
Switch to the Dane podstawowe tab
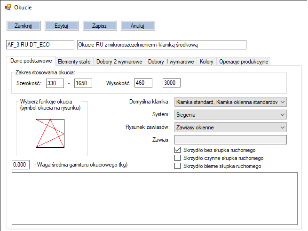click(31, 61)
